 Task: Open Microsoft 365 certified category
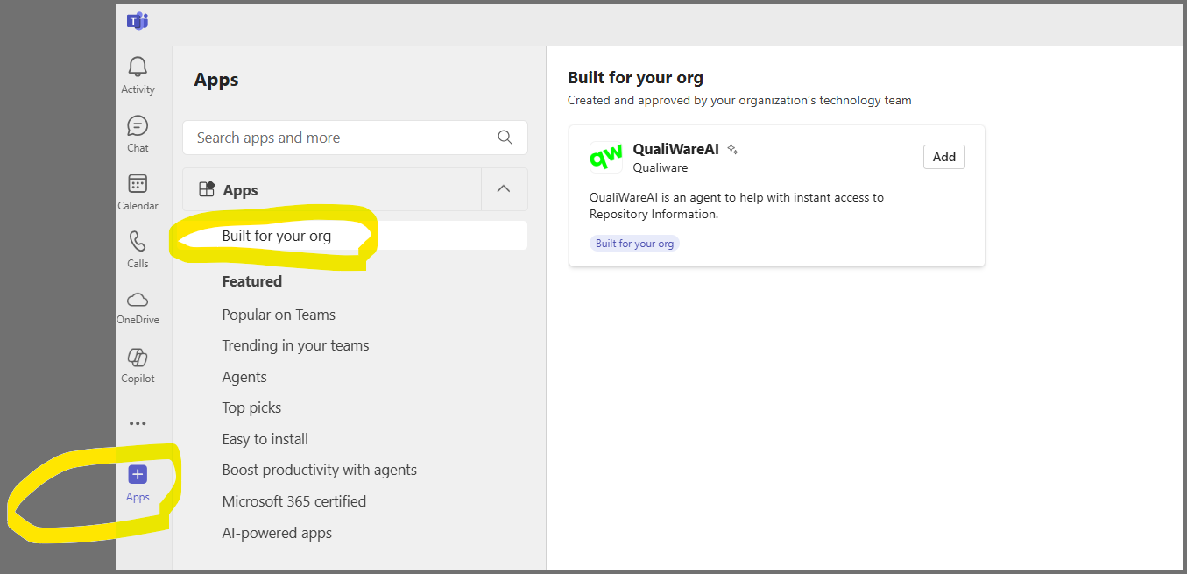293,501
